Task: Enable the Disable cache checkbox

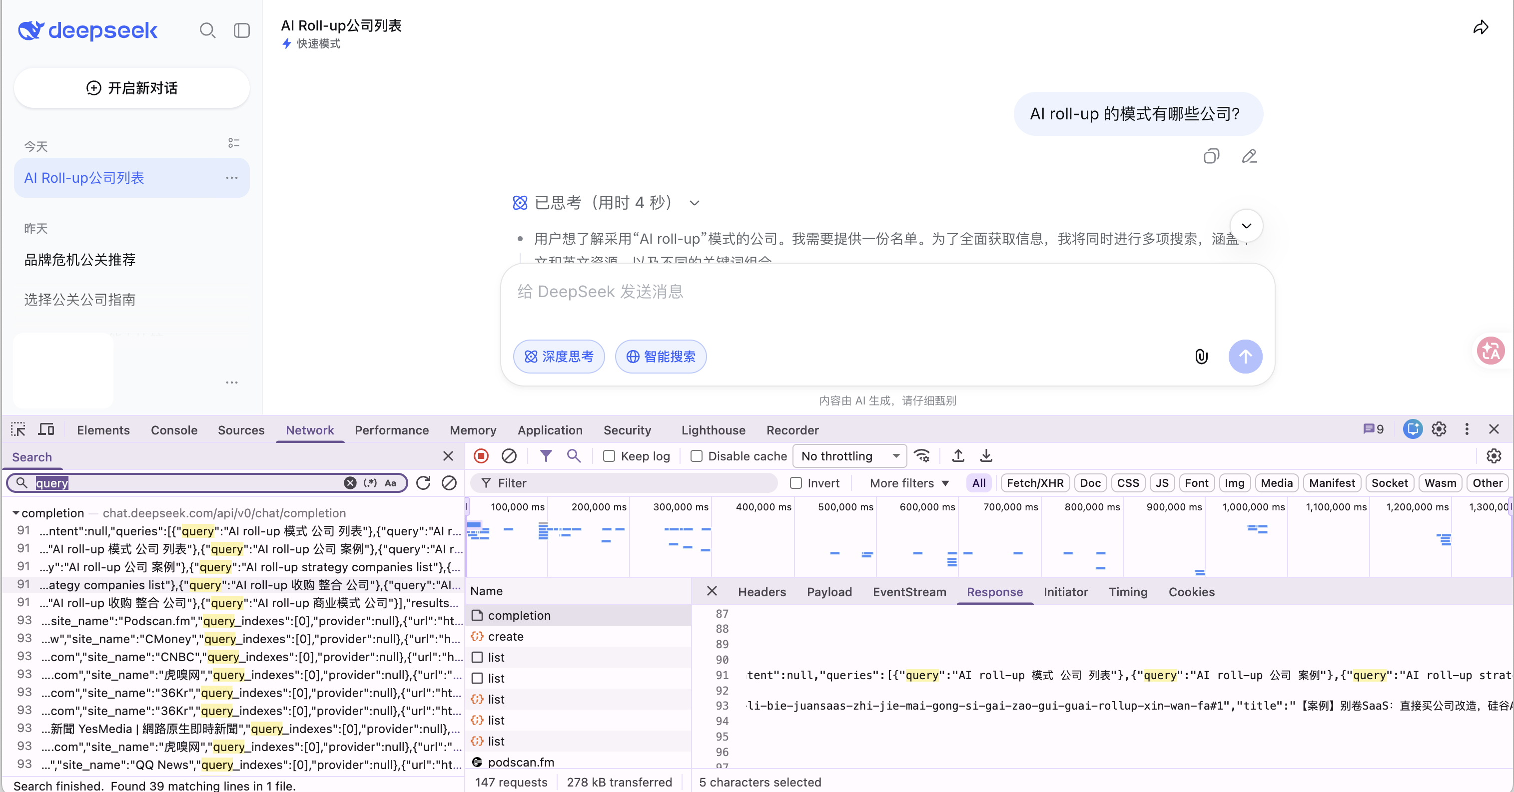Action: (x=697, y=456)
